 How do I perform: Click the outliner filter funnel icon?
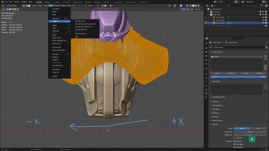click(x=261, y=5)
